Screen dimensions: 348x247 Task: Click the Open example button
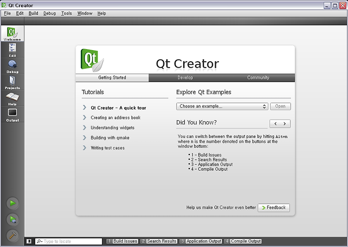point(280,106)
